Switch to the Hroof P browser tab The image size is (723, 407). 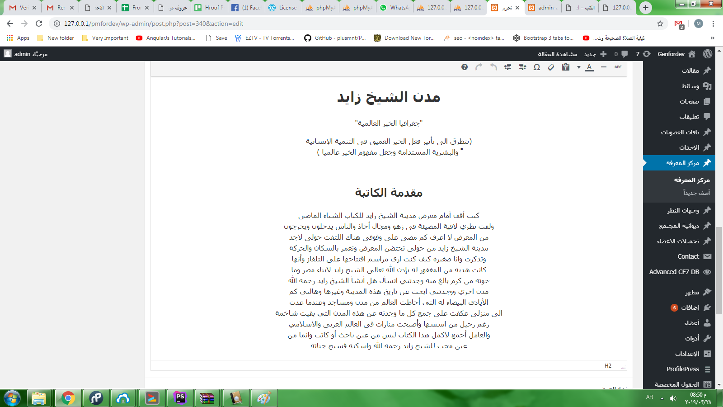pos(209,8)
